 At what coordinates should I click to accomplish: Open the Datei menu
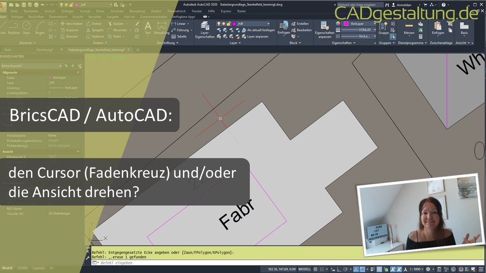14,11
